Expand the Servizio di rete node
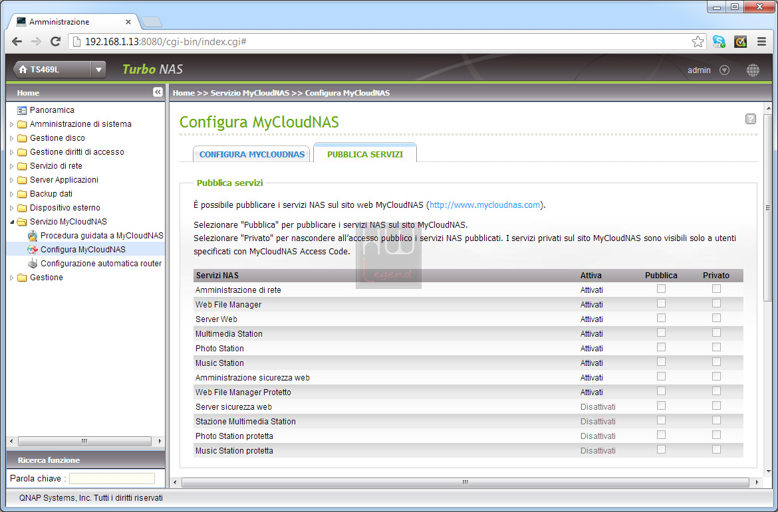The height and width of the screenshot is (512, 778). click(12, 165)
